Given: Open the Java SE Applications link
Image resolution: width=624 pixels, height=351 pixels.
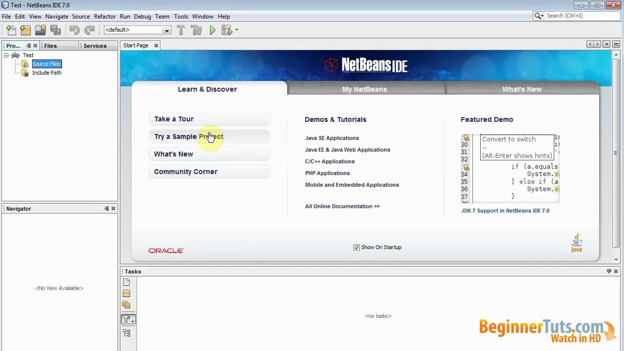Looking at the screenshot, I should click(332, 138).
